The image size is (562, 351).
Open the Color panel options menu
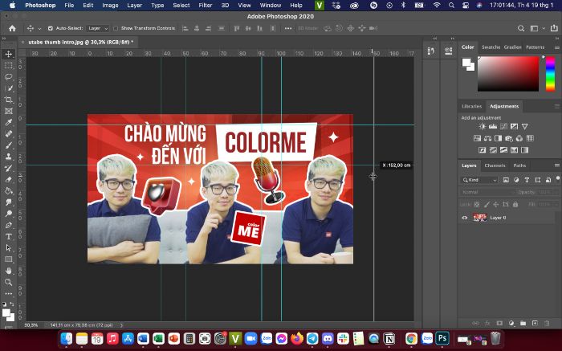pos(556,47)
